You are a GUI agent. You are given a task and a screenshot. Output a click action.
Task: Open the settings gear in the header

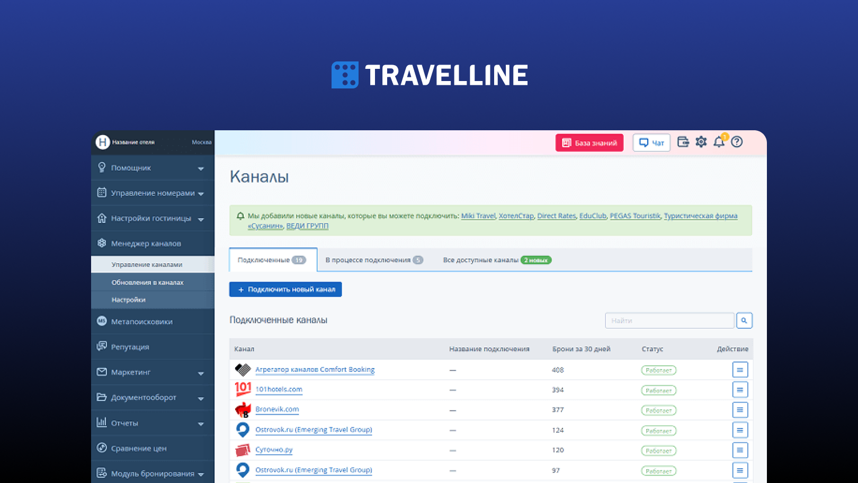[701, 142]
